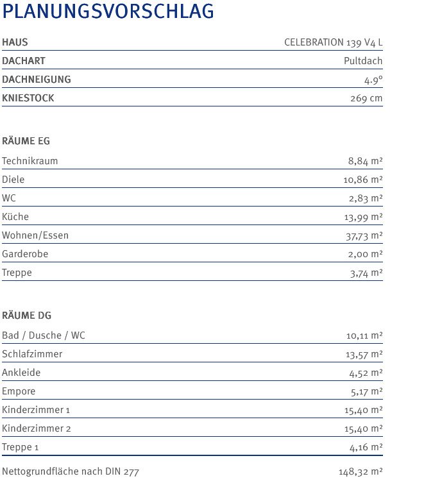The height and width of the screenshot is (499, 433).
Task: Click the Pultdach roof type value
Action: [363, 61]
